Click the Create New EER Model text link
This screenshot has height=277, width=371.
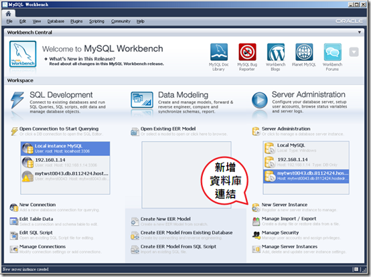pyautogui.click(x=165, y=219)
